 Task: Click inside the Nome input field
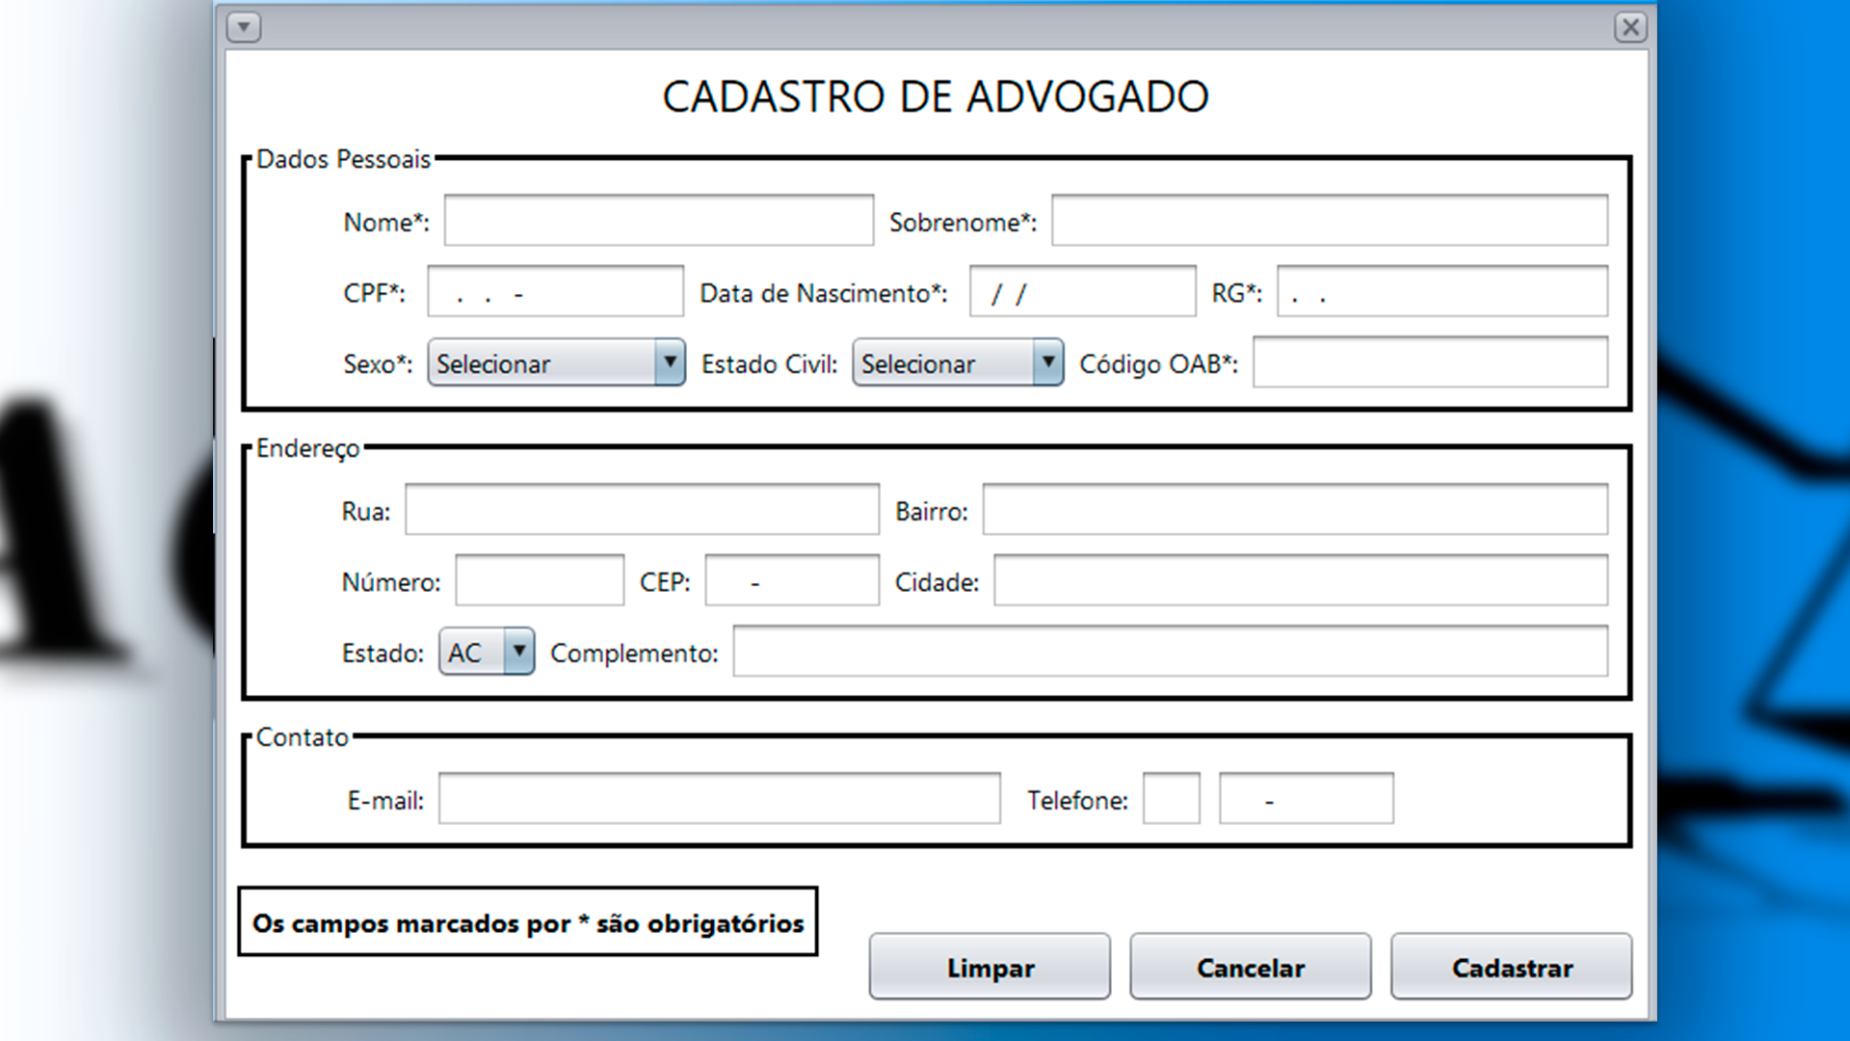tap(658, 220)
